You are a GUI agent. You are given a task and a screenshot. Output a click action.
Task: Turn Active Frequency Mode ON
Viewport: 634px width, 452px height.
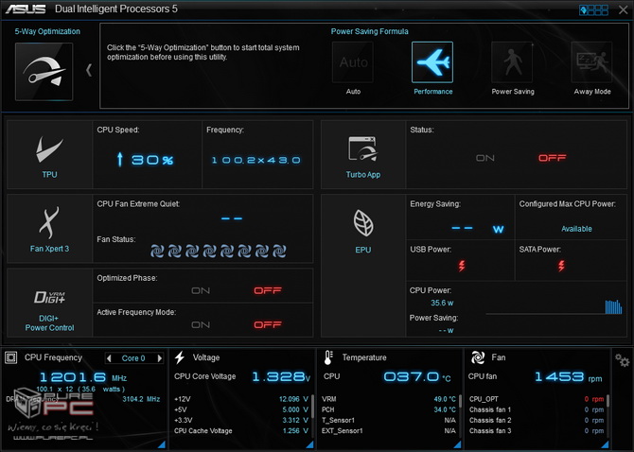(201, 324)
